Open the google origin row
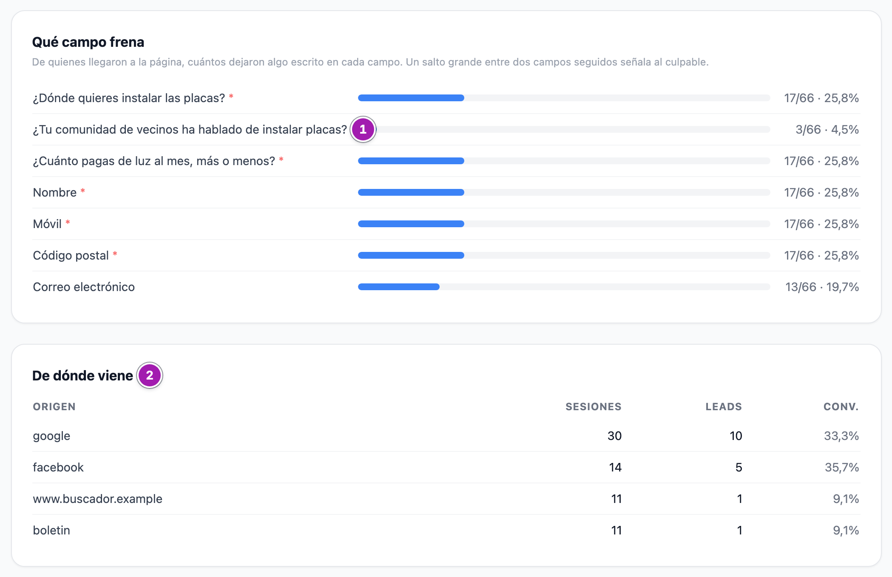The width and height of the screenshot is (892, 577). pyautogui.click(x=446, y=436)
